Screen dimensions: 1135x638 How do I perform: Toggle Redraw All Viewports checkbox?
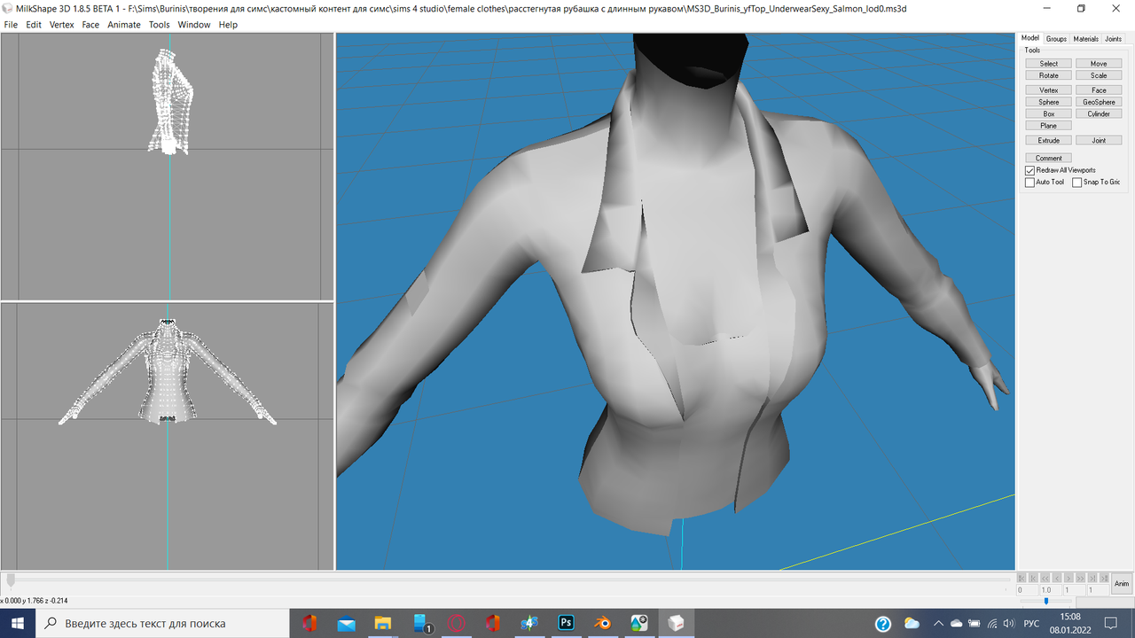click(x=1029, y=170)
